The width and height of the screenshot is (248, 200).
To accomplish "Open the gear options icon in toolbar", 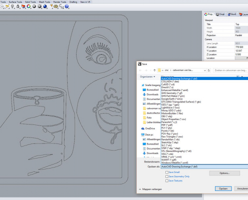I will pos(56,6).
